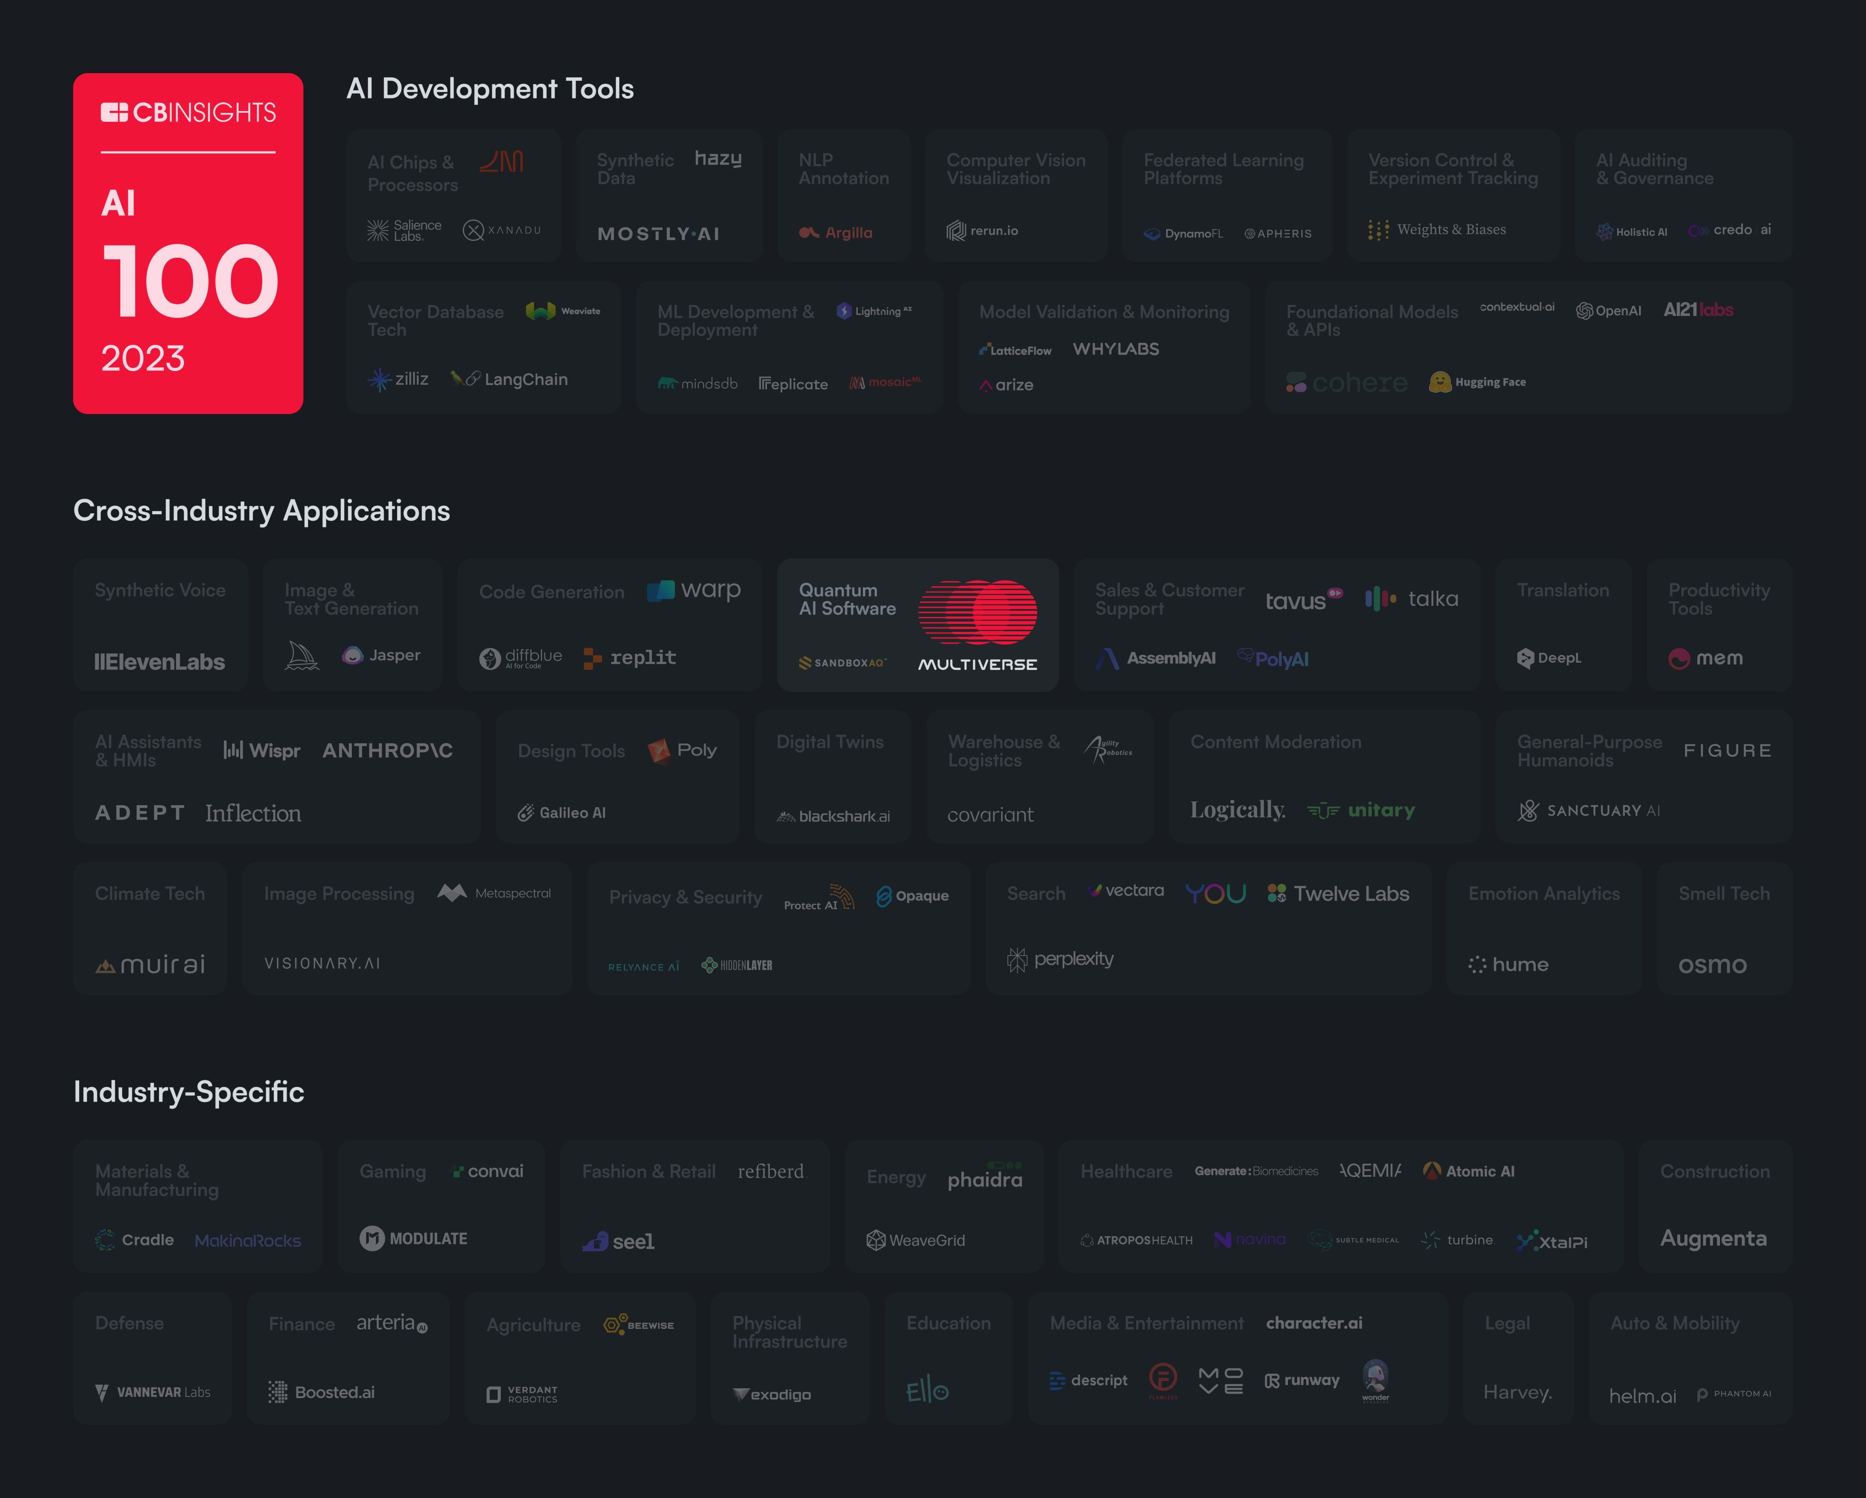Click the OpenAI logo under Foundational Models
The height and width of the screenshot is (1498, 1866).
tap(1608, 310)
